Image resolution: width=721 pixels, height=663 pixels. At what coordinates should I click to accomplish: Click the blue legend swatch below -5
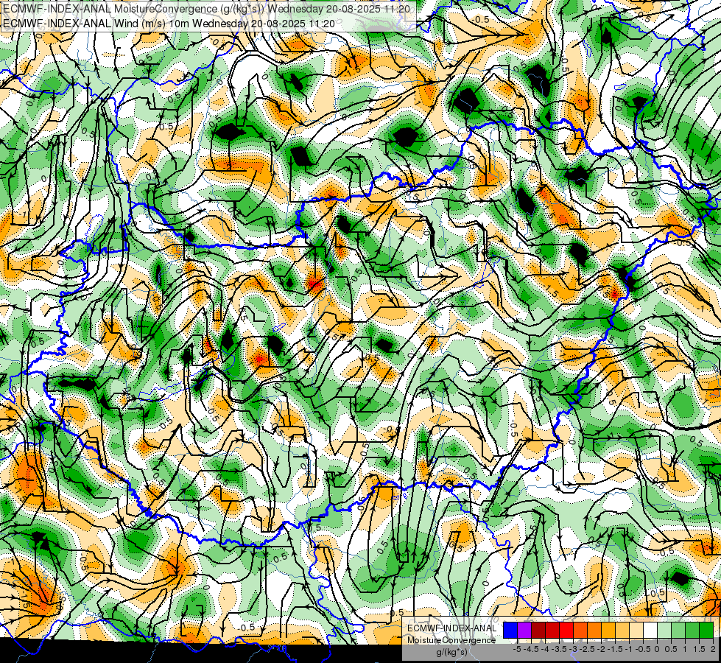[510, 631]
